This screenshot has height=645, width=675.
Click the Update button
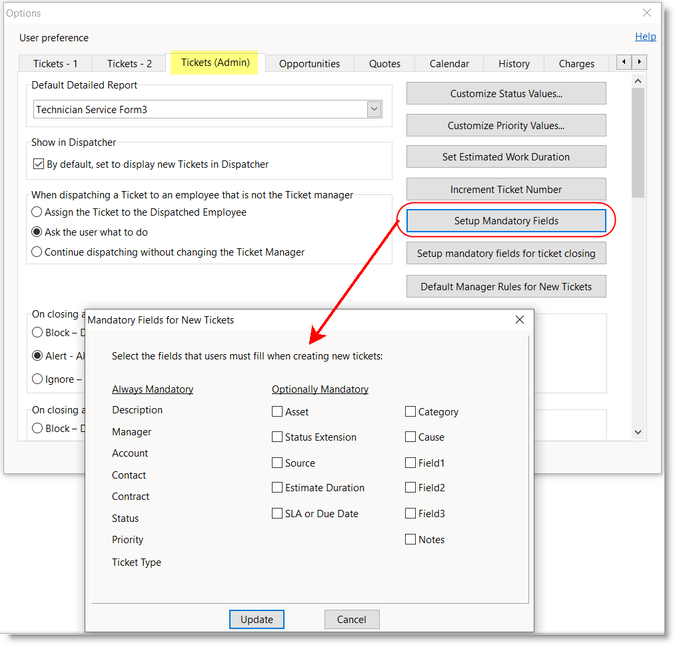[x=257, y=619]
